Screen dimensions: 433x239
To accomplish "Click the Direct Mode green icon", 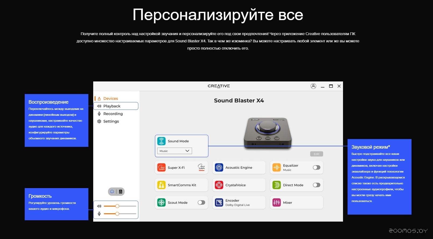I will (x=277, y=185).
